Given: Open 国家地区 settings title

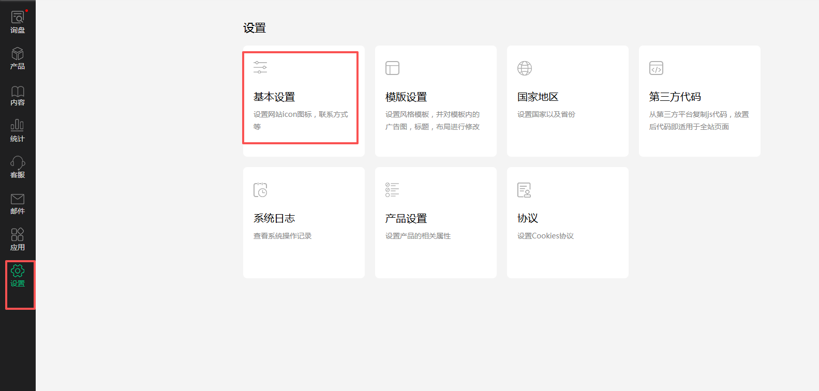Looking at the screenshot, I should tap(538, 97).
